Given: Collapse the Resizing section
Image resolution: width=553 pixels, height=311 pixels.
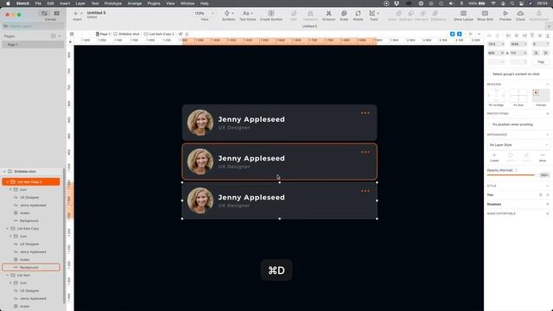Looking at the screenshot, I should point(548,85).
